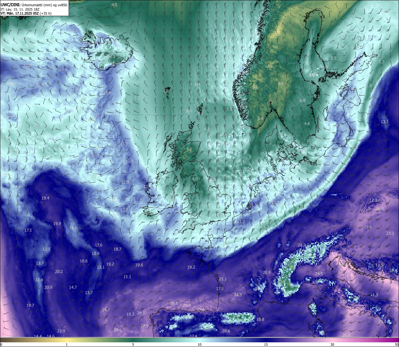Click the 'UWC/DINI: Úrkomumætti (mm) og uv850.' title

tap(34, 5)
